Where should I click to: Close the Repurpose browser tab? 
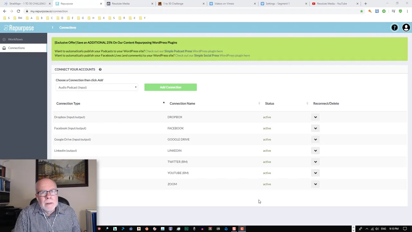point(101,4)
